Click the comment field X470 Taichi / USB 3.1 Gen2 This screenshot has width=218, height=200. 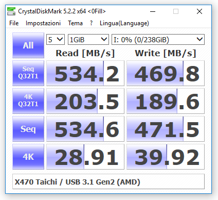tap(108, 181)
